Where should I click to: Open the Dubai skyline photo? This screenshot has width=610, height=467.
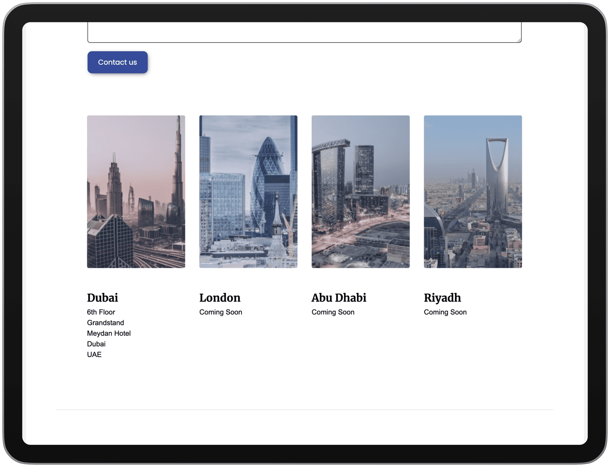pyautogui.click(x=136, y=191)
